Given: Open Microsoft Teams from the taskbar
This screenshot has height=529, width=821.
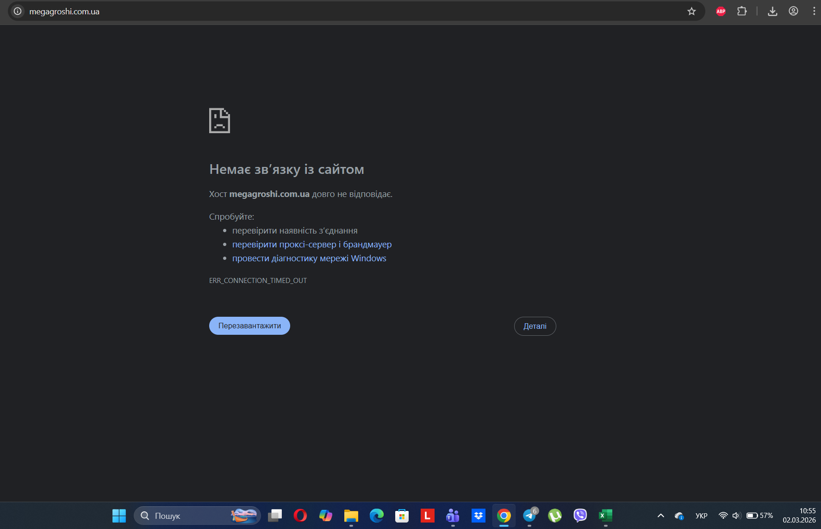Looking at the screenshot, I should (453, 516).
